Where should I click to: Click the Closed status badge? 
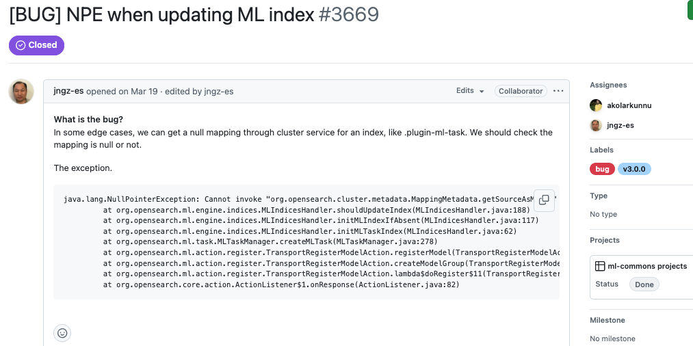[37, 45]
